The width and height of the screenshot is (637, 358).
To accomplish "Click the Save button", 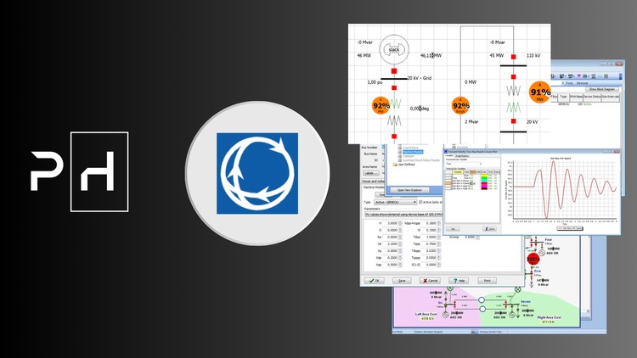I will [402, 281].
